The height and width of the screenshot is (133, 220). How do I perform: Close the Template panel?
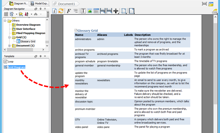pyautogui.click(x=45, y=56)
